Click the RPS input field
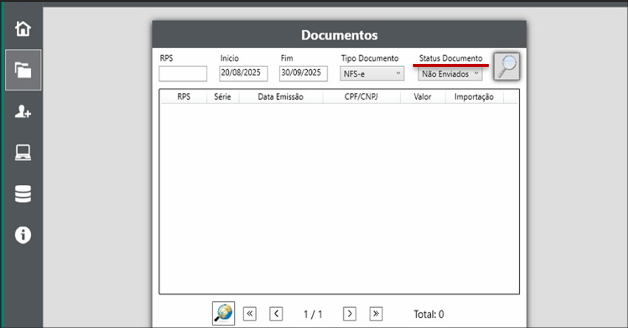Image resolution: width=628 pixels, height=328 pixels. click(183, 74)
